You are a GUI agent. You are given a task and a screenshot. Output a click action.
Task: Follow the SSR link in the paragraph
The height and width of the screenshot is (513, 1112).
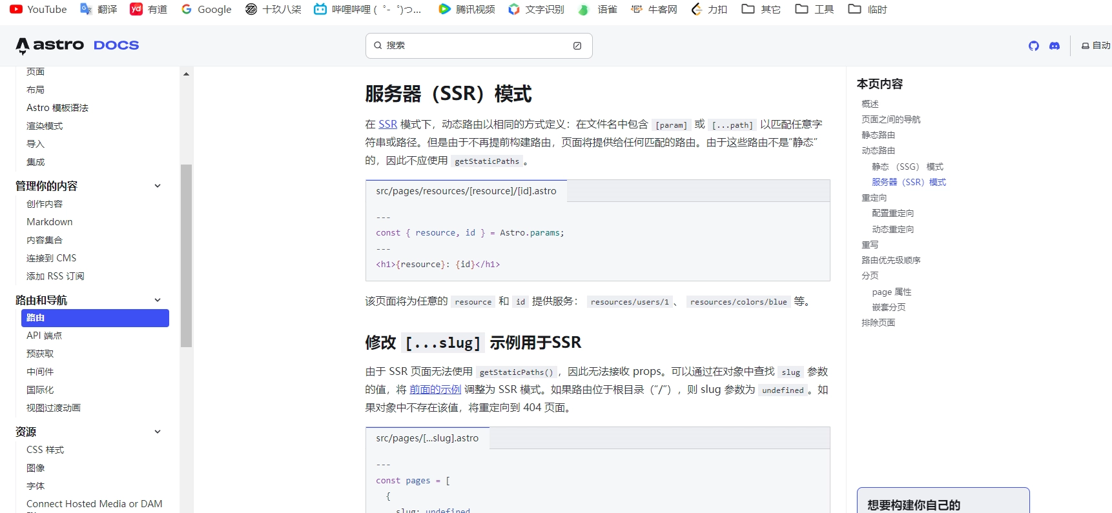point(387,124)
